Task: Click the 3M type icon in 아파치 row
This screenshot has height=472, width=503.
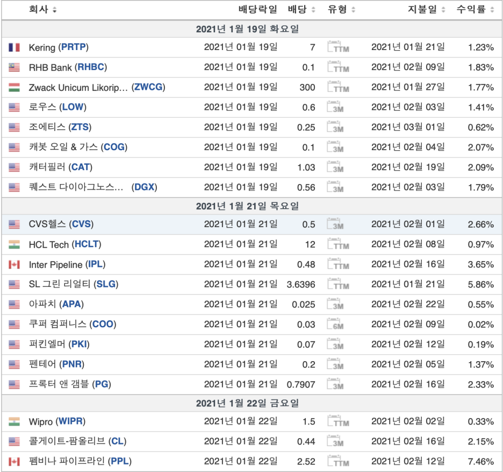Action: [x=335, y=304]
